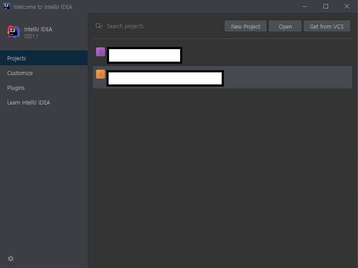Click the IntelliJ IDEA logo in sidebar
The image size is (358, 268).
tap(13, 31)
